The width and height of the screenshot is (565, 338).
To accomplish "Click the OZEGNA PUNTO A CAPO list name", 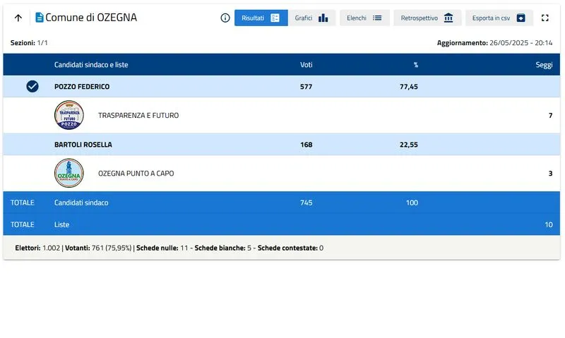I will (x=136, y=173).
